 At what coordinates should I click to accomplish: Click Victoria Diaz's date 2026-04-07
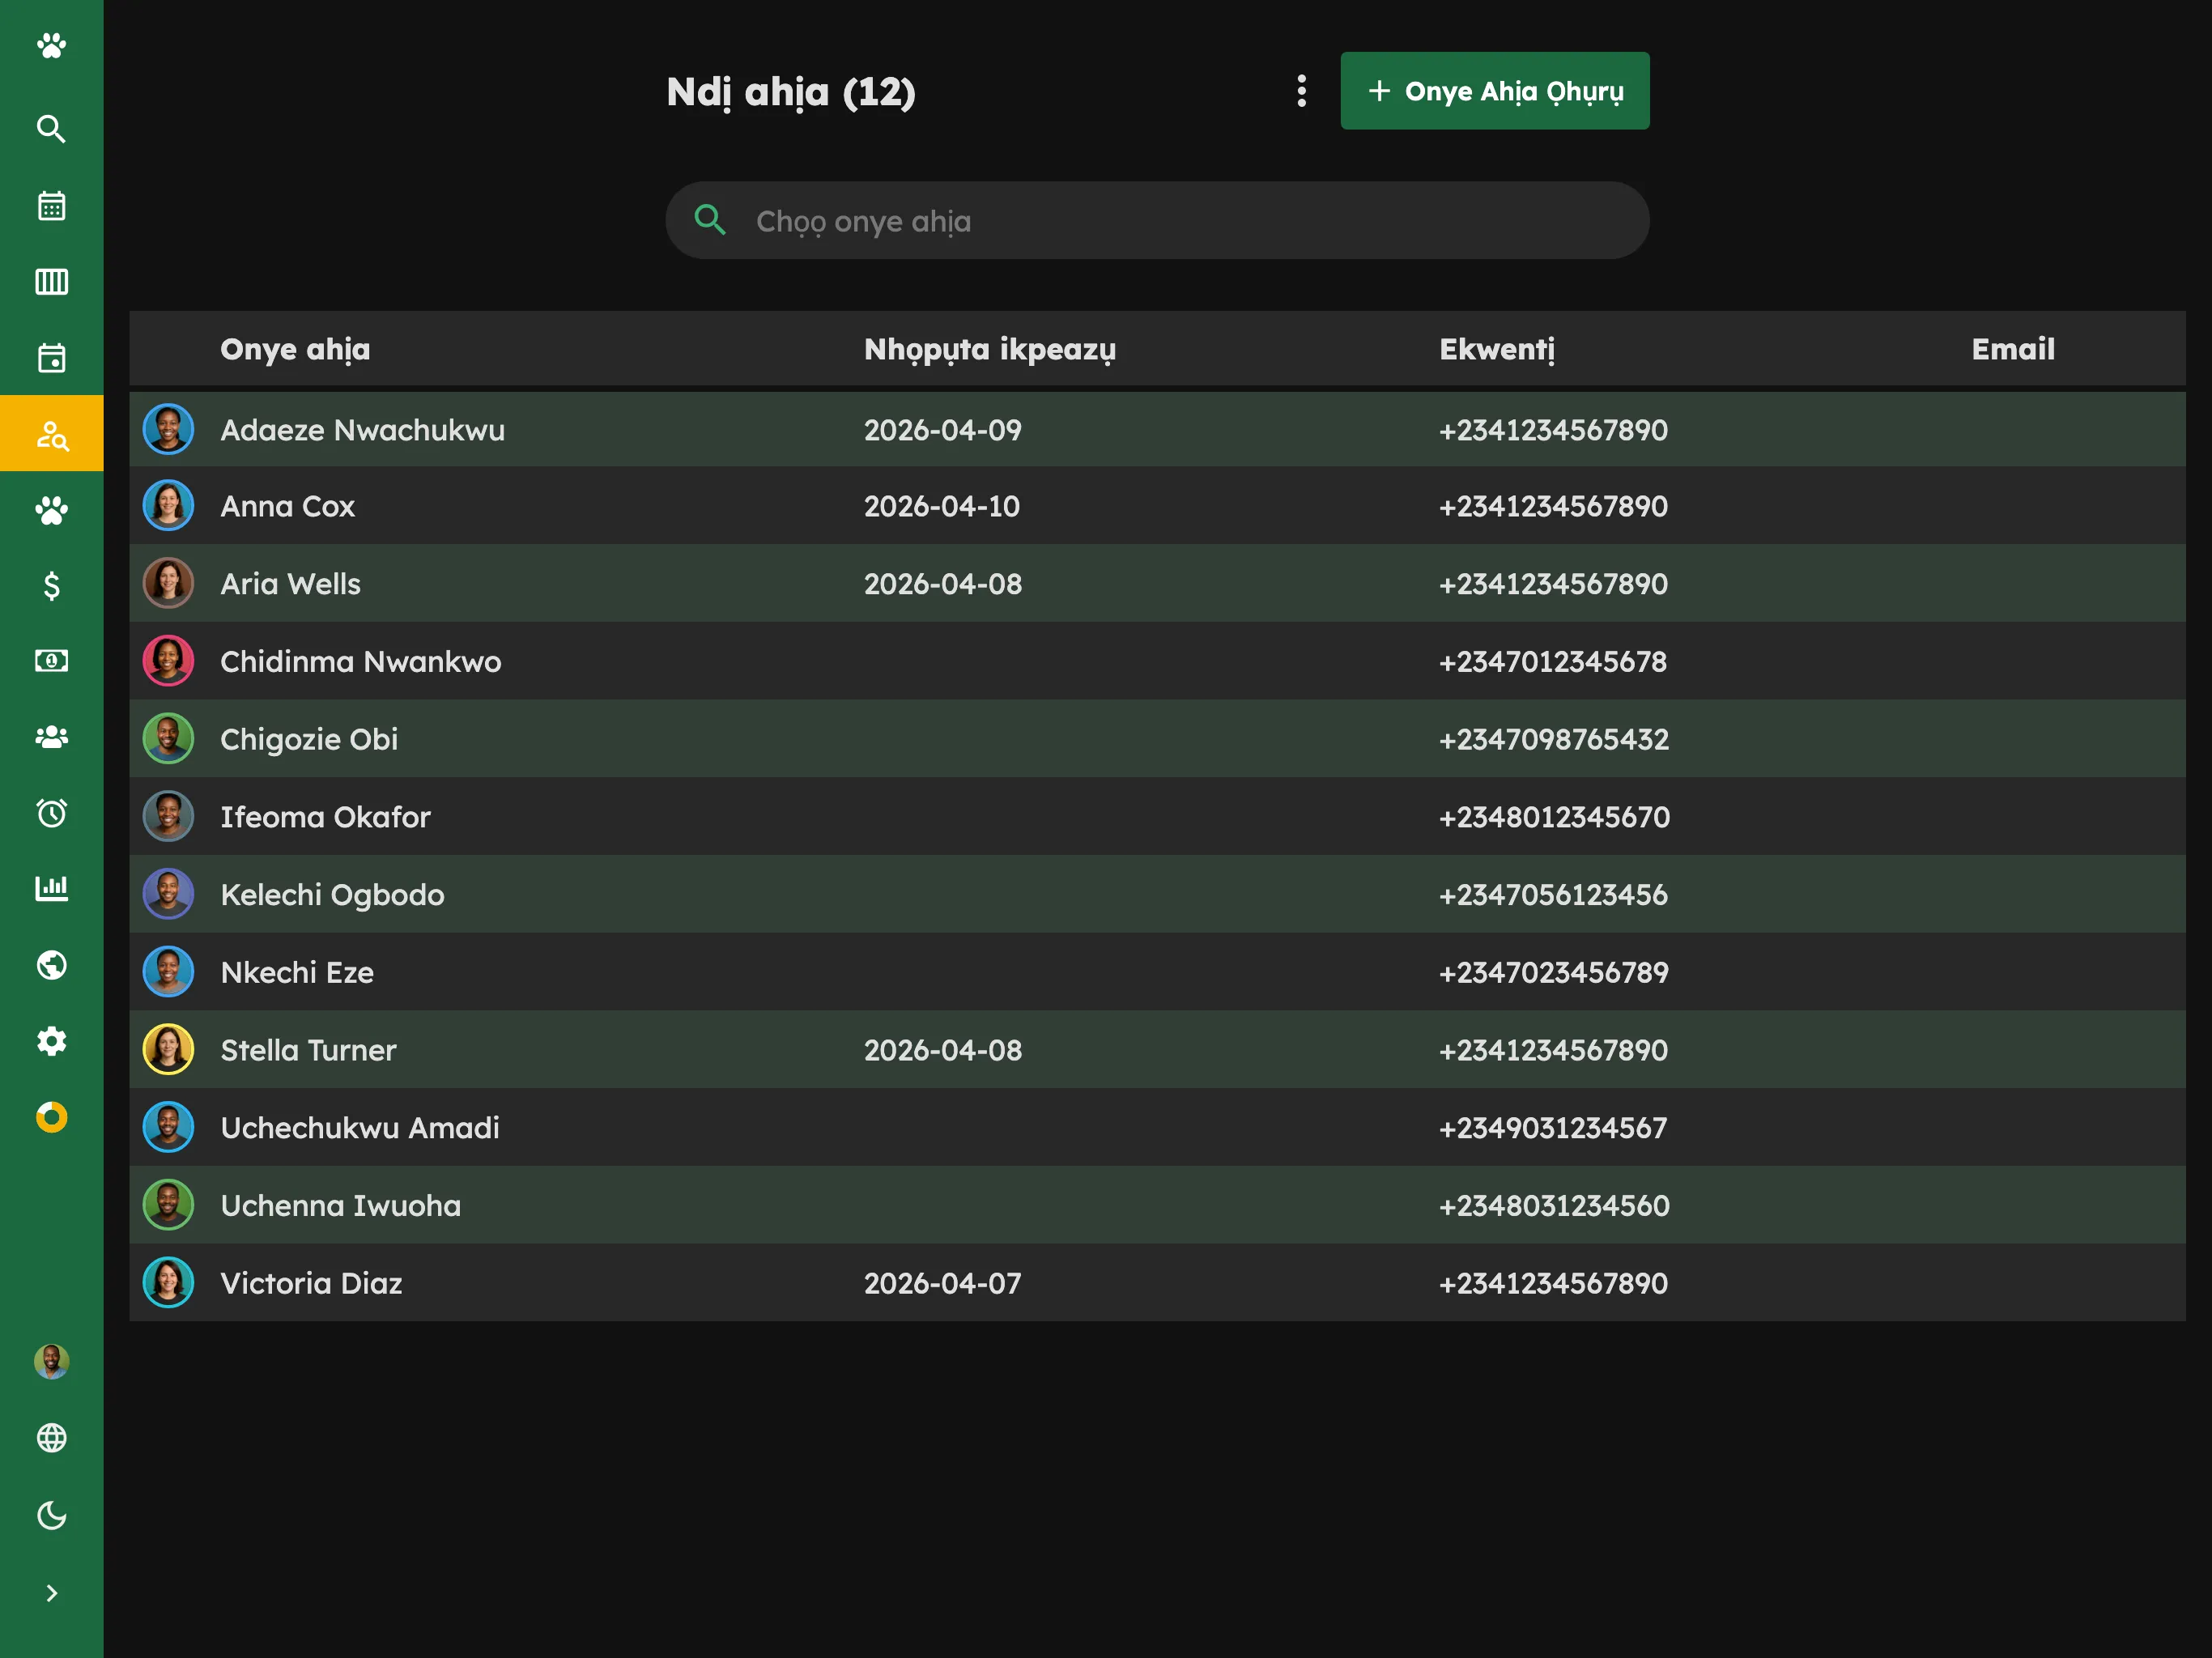(943, 1283)
